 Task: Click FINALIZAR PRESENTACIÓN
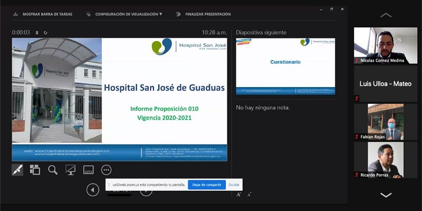point(208,14)
